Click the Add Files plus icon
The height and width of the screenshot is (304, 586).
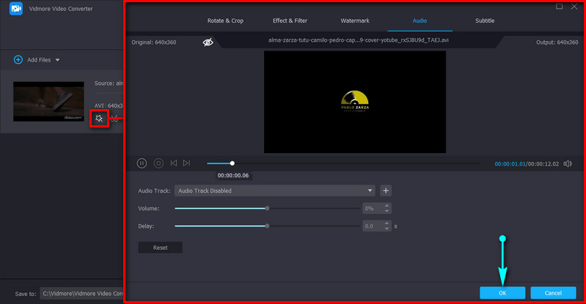coord(18,59)
